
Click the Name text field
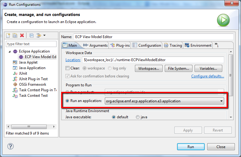coord(153,37)
